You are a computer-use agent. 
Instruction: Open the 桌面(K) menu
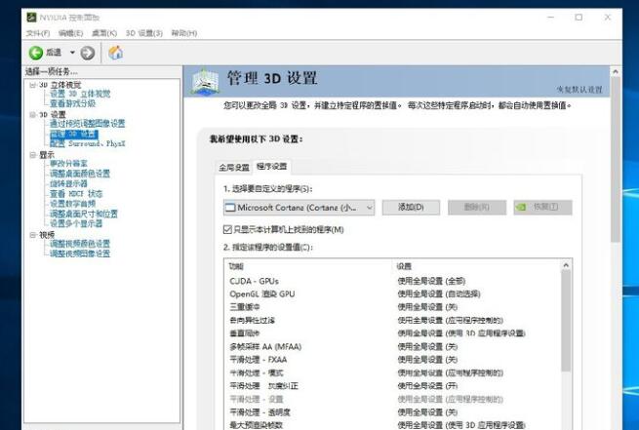point(104,33)
